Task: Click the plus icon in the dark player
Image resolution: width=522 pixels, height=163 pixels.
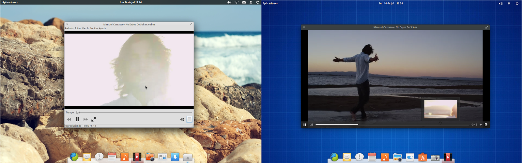Action: [481, 125]
